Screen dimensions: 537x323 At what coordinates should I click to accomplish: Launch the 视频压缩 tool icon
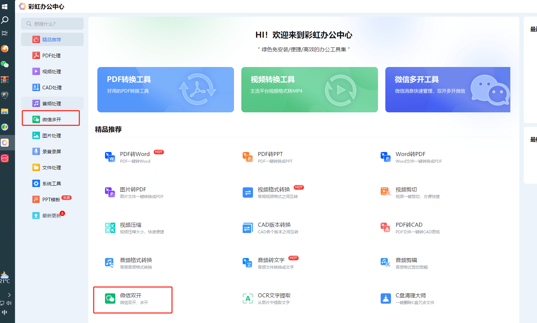point(110,228)
